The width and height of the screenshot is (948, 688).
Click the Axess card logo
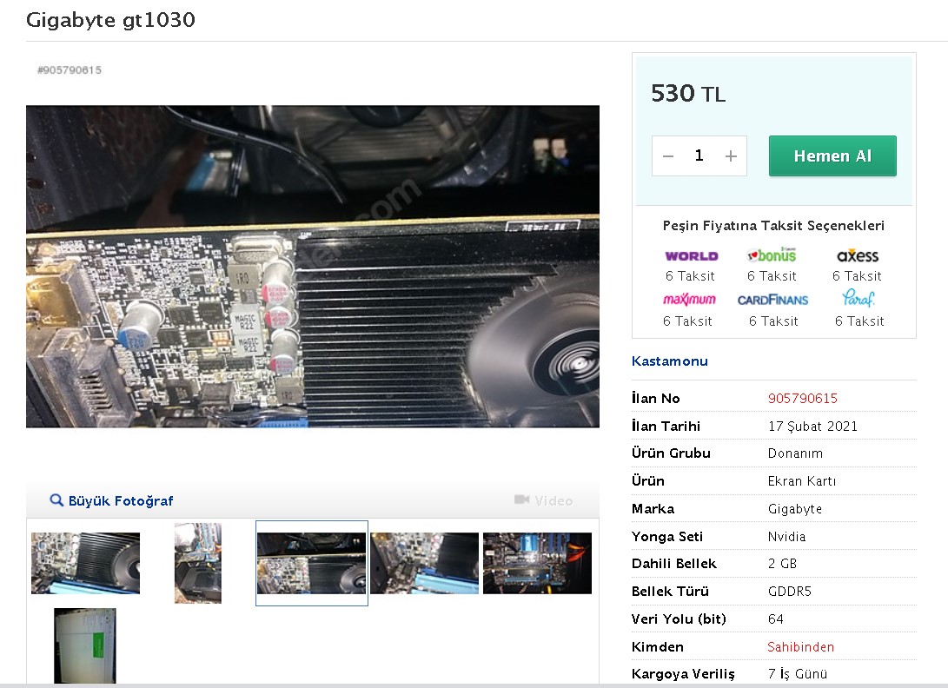coord(858,255)
